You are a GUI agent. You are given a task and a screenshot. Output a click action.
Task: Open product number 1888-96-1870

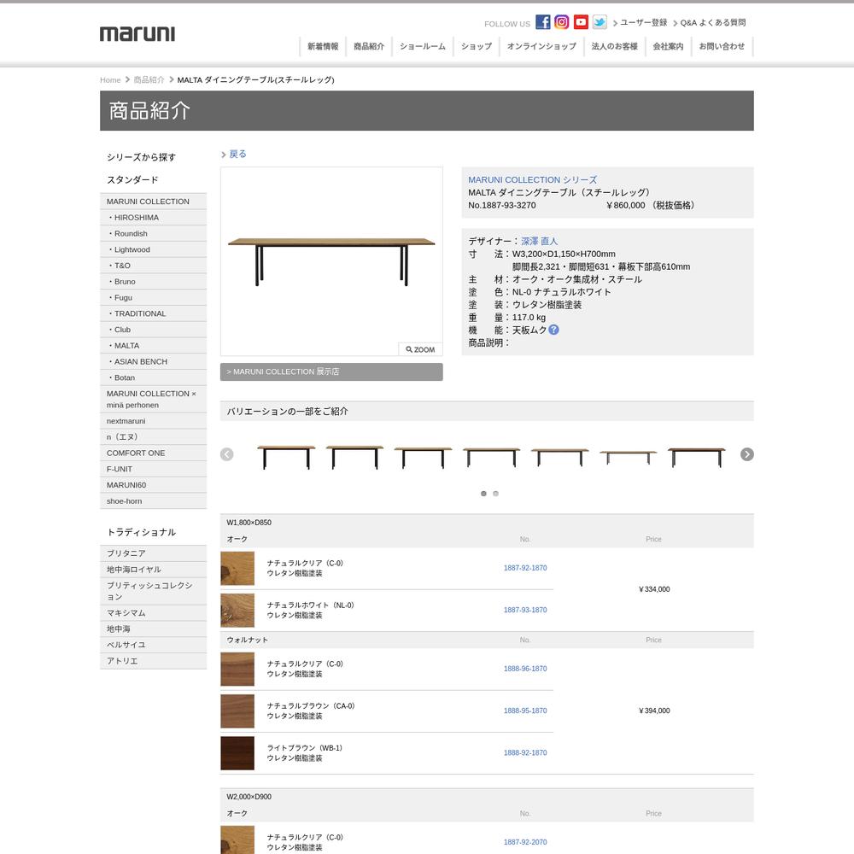click(525, 669)
